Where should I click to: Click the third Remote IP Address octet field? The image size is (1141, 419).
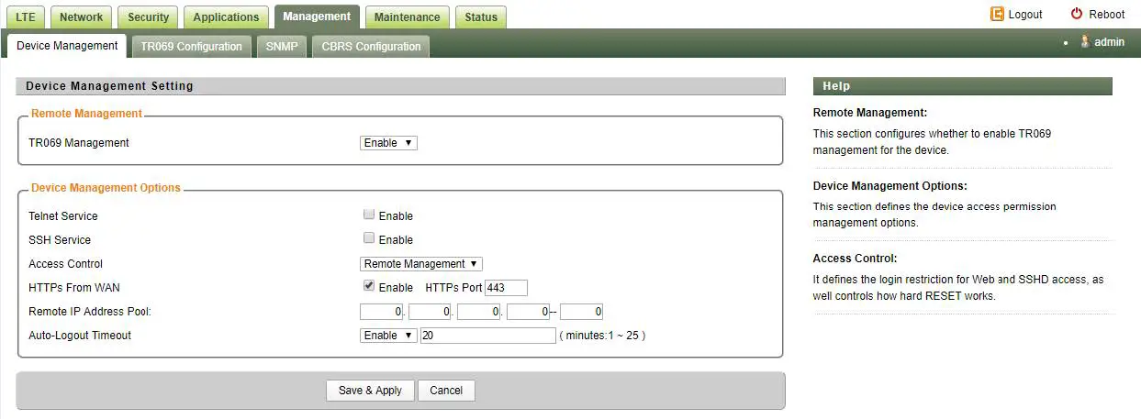pos(479,312)
